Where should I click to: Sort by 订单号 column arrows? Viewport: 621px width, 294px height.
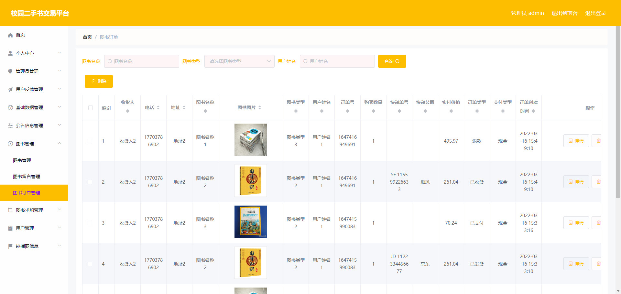pos(348,111)
